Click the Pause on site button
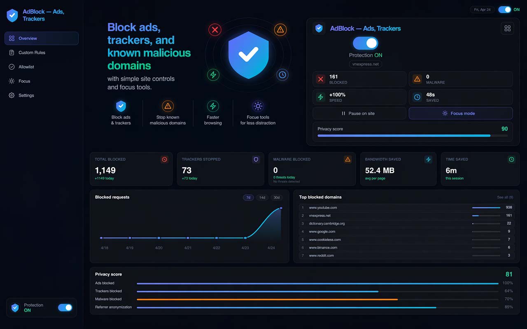 click(x=359, y=114)
